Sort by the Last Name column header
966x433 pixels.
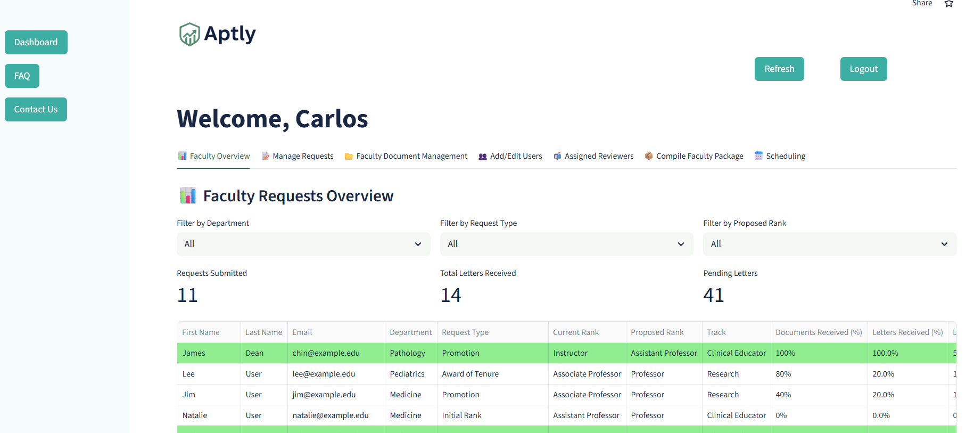tap(264, 332)
